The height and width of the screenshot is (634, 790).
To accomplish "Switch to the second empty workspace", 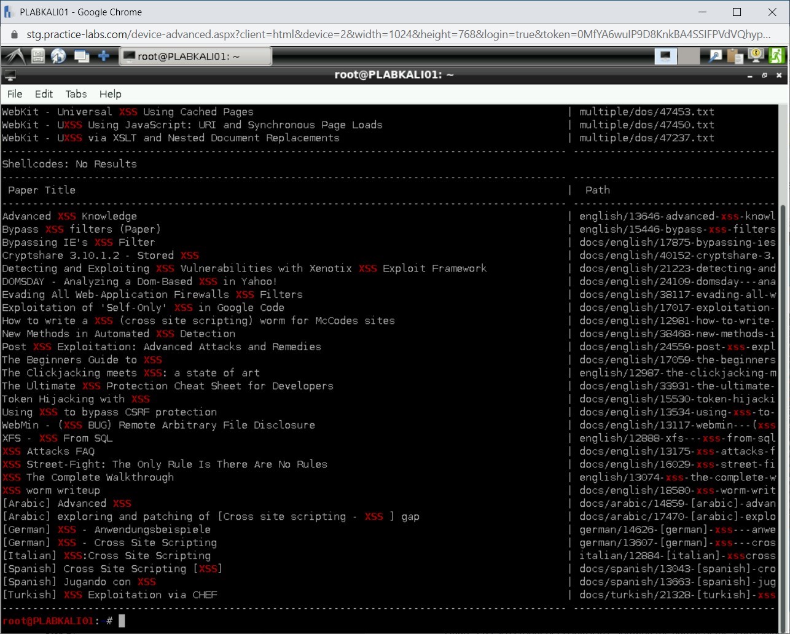I will point(688,57).
